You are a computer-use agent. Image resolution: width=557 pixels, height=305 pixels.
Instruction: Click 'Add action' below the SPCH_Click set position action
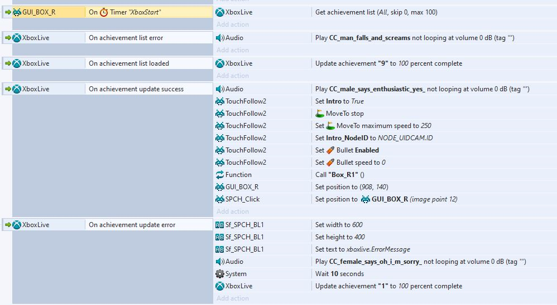[233, 211]
